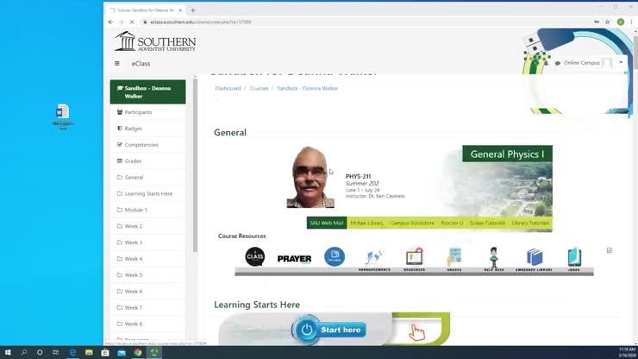Open the Resources computer icon
This screenshot has height=359, width=638.
click(414, 259)
